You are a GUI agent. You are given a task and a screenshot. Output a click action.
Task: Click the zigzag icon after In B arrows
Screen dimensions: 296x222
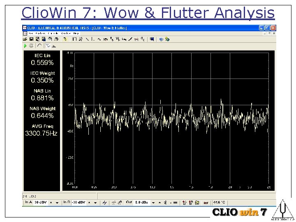tap(104, 203)
